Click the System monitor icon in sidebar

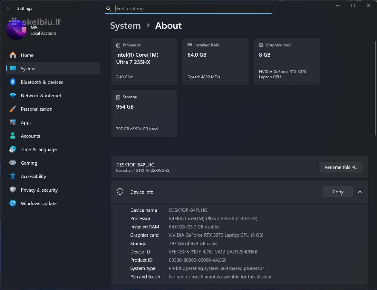13,69
